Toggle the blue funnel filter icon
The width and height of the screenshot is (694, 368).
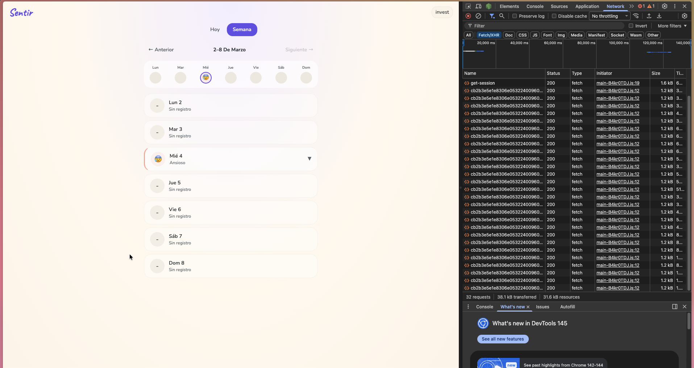pos(492,16)
